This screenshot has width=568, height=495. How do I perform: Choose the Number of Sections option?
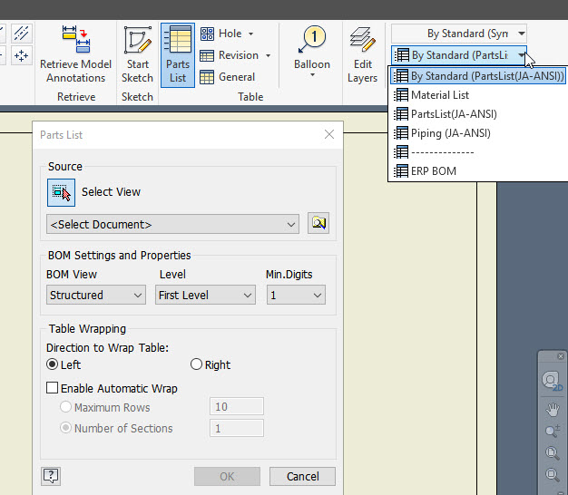point(65,428)
